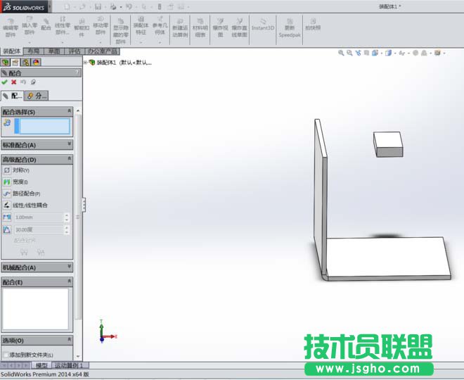Screen dimensions: 464x380
Task: Click the 编辑零部件 edit component tool
Action: click(x=11, y=28)
